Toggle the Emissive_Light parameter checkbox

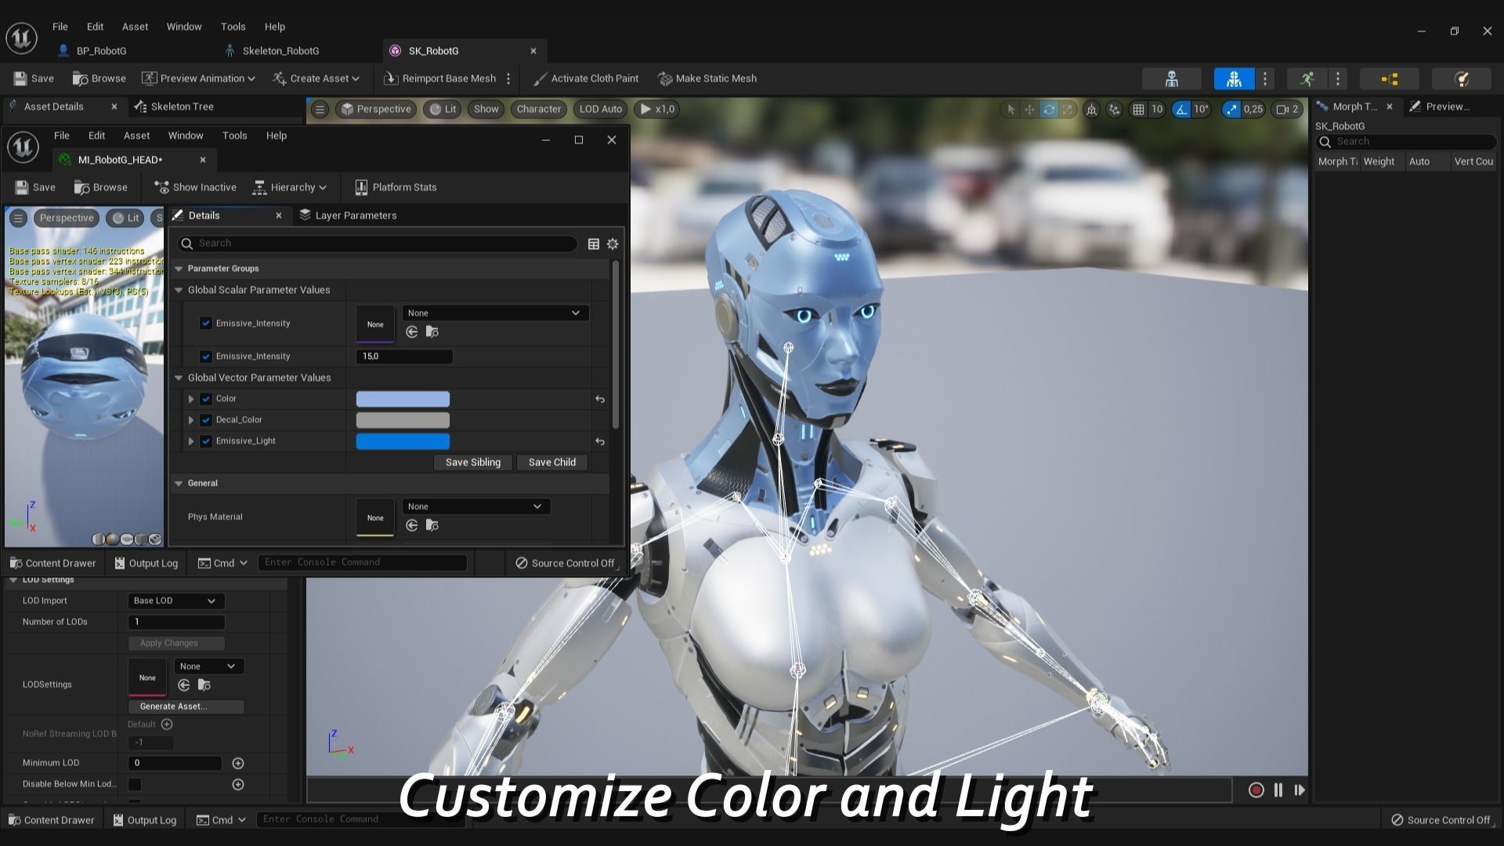[206, 441]
